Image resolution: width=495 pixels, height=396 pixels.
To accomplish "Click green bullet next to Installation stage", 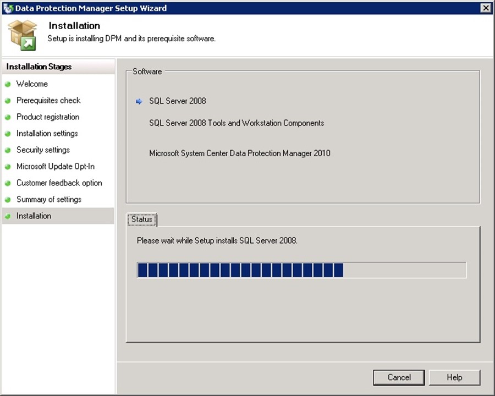I will click(x=8, y=216).
